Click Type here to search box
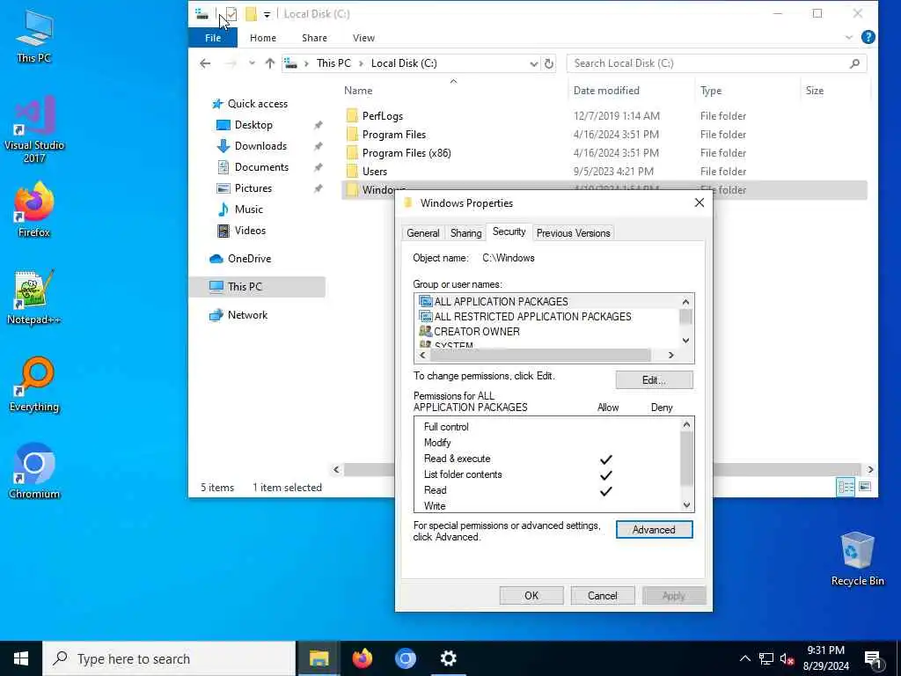The width and height of the screenshot is (901, 676). coord(170,658)
